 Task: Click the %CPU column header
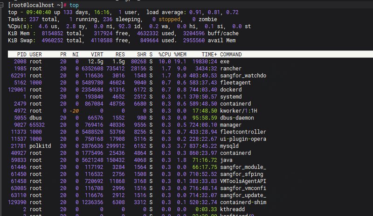tap(164, 55)
